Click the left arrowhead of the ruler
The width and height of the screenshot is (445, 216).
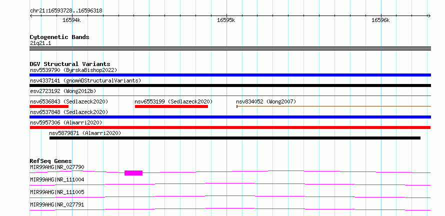coord(31,16)
